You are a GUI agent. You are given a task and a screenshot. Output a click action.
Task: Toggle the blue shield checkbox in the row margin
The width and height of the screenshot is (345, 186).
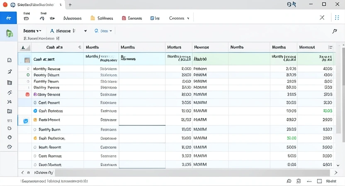coord(26,121)
